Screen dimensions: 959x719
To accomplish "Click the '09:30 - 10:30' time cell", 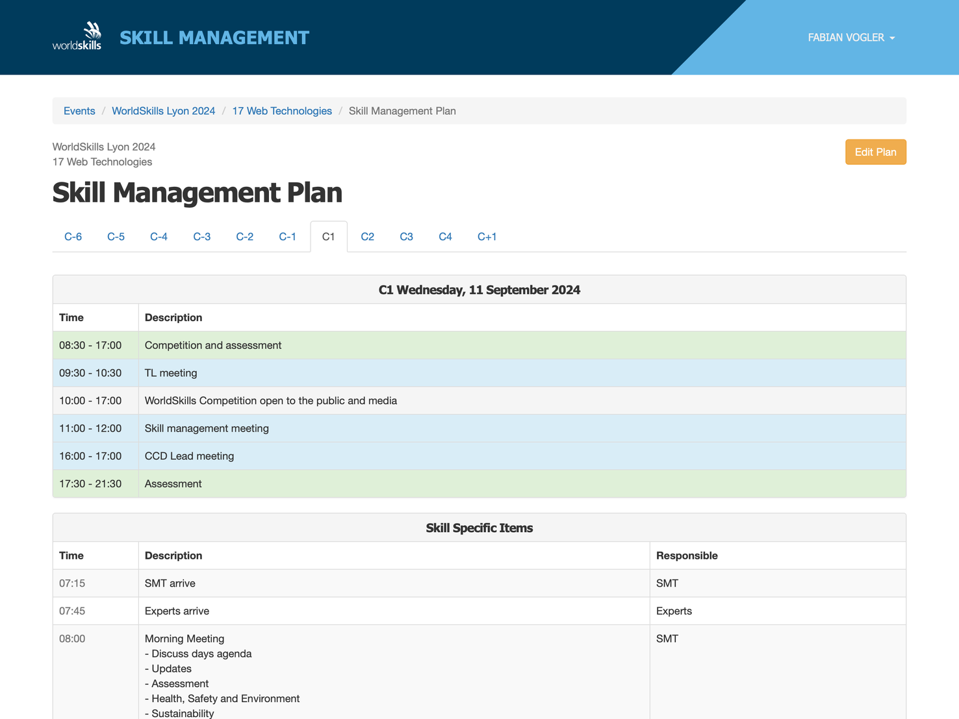I will pyautogui.click(x=96, y=373).
